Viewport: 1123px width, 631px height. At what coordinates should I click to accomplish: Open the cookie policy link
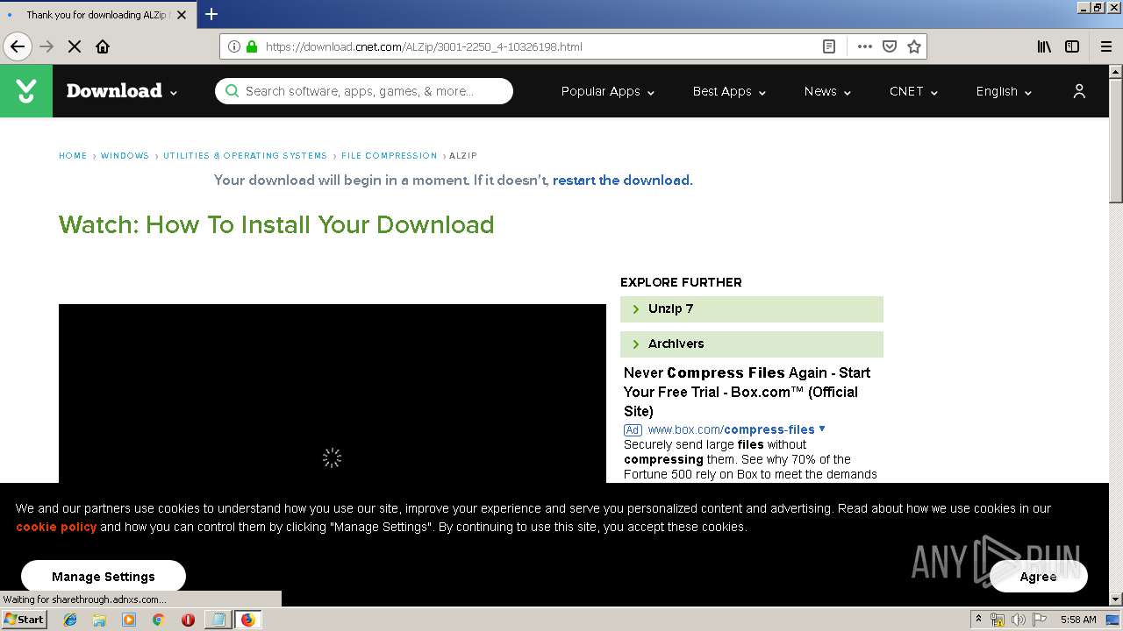pyautogui.click(x=56, y=527)
